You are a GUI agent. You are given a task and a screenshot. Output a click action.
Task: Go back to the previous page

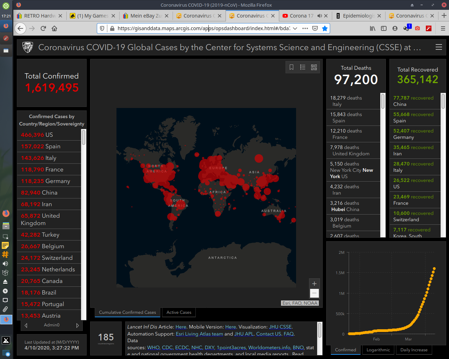coord(21,28)
